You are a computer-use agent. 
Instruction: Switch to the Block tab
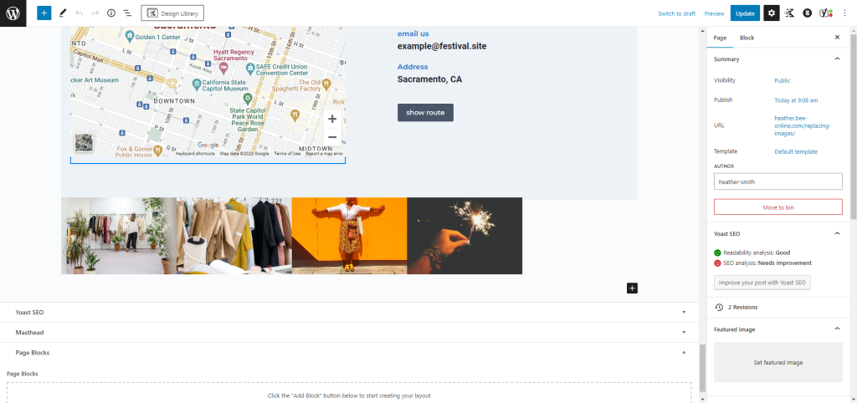(747, 38)
